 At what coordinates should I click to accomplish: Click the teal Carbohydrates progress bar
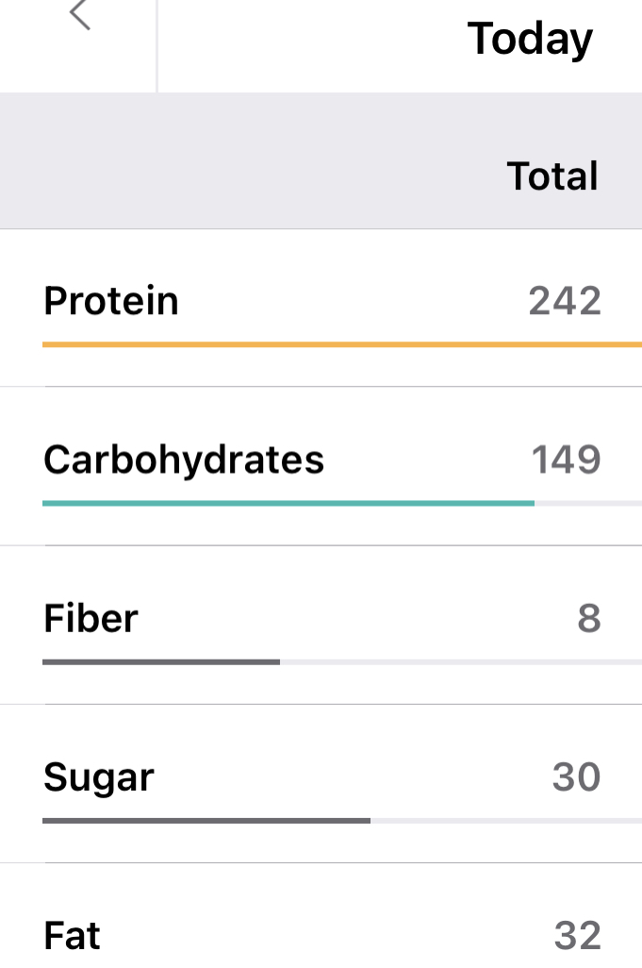(x=288, y=504)
